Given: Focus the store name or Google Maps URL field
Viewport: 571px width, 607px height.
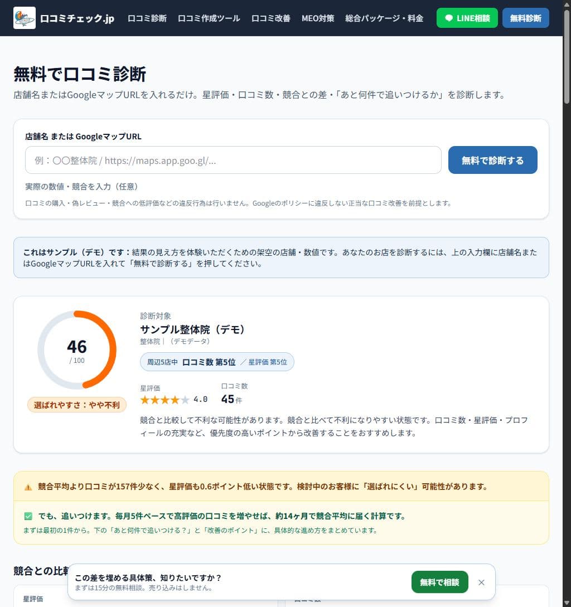Looking at the screenshot, I should 233,160.
